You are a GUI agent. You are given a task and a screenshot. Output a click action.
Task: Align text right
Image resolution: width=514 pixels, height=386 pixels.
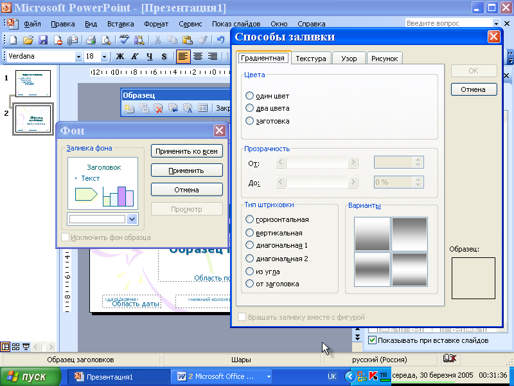pyautogui.click(x=213, y=57)
